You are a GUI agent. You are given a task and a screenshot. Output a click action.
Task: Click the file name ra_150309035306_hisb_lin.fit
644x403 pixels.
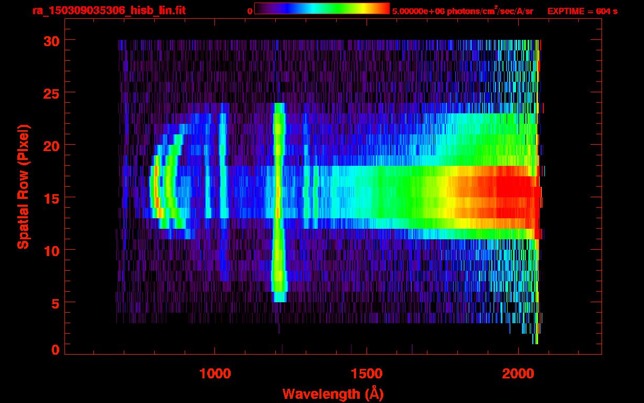(109, 10)
